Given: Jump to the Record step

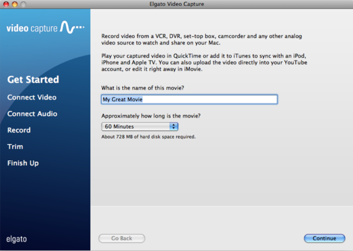Looking at the screenshot, I should click(x=19, y=130).
